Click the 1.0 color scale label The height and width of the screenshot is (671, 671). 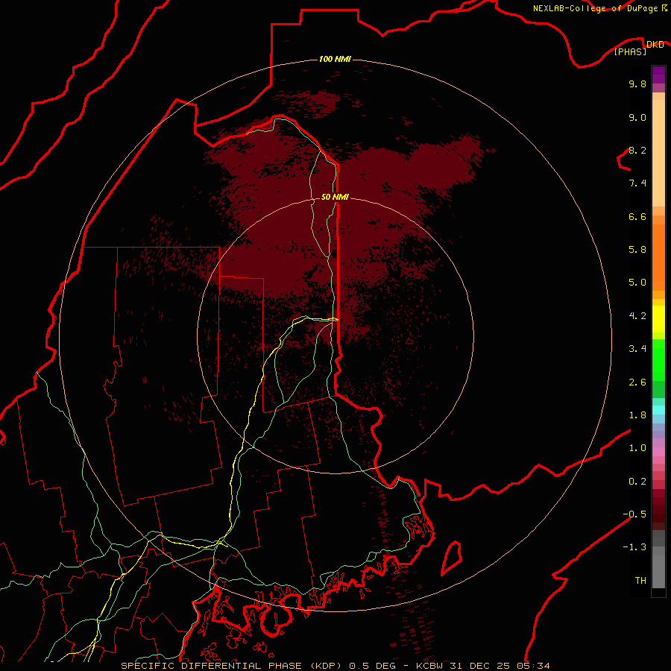click(637, 448)
